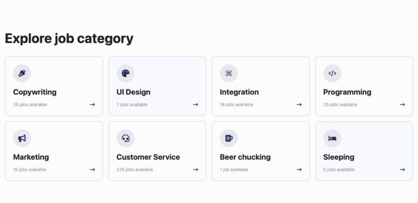Select the headset icon for Customer Service
The image size is (418, 203).
tap(126, 138)
